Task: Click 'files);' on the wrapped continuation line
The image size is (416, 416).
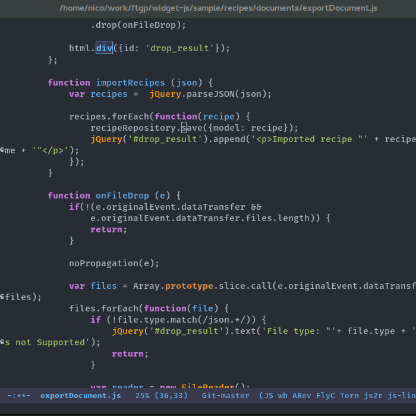Action: coord(23,297)
